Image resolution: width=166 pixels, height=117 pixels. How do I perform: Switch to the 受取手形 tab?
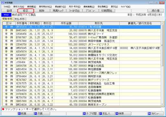tap(7, 19)
